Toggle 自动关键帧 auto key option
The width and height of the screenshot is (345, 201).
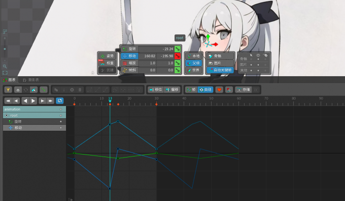pyautogui.click(x=220, y=70)
